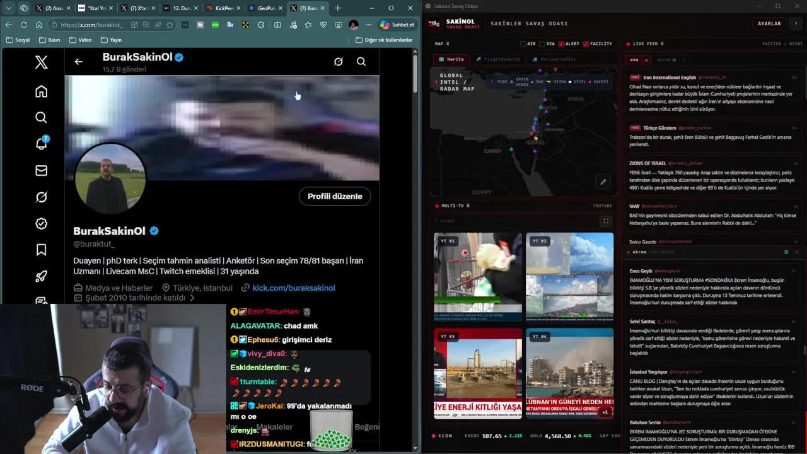
Task: Open a new browser tab
Action: (337, 8)
